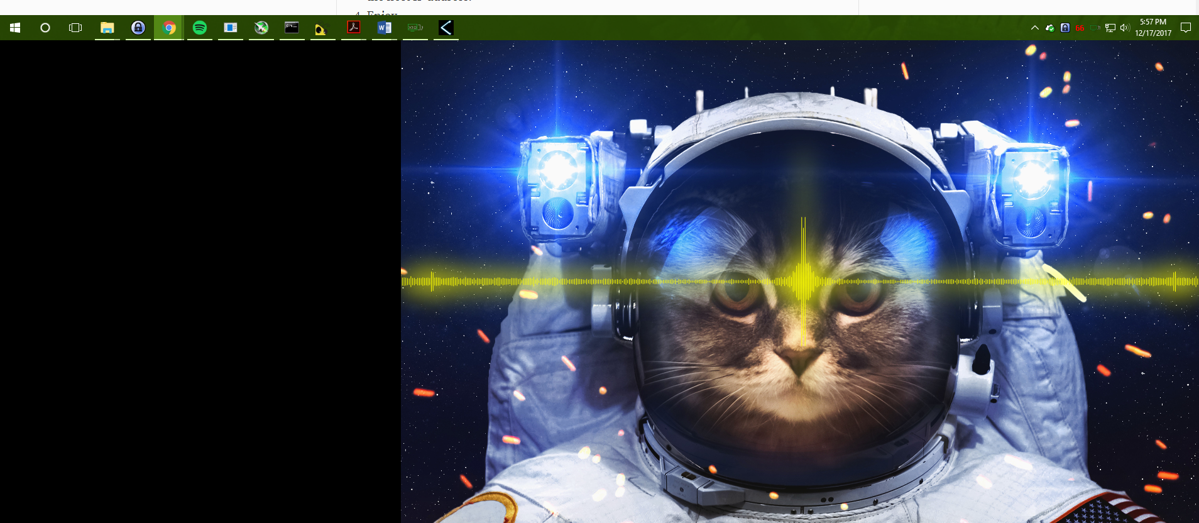The height and width of the screenshot is (523, 1199).
Task: Open the volume speaker control
Action: pyautogui.click(x=1125, y=28)
